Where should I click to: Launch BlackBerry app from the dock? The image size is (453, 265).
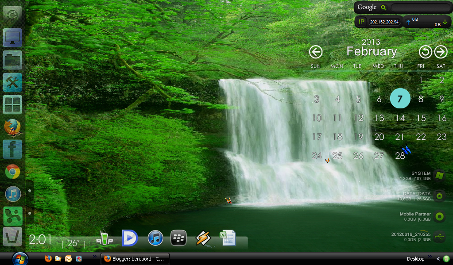pyautogui.click(x=178, y=238)
